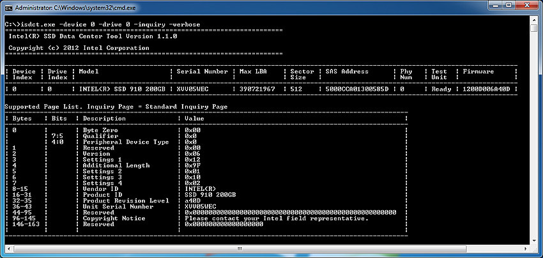Click the 'Copyright (c) 2012 Intel Corporation' line
543x258 pixels.
point(79,48)
